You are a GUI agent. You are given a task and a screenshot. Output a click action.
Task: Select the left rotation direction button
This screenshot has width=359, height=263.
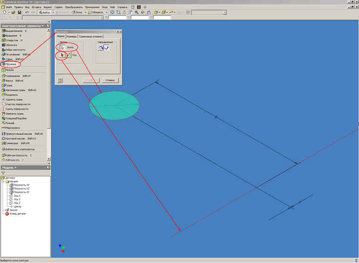[101, 47]
